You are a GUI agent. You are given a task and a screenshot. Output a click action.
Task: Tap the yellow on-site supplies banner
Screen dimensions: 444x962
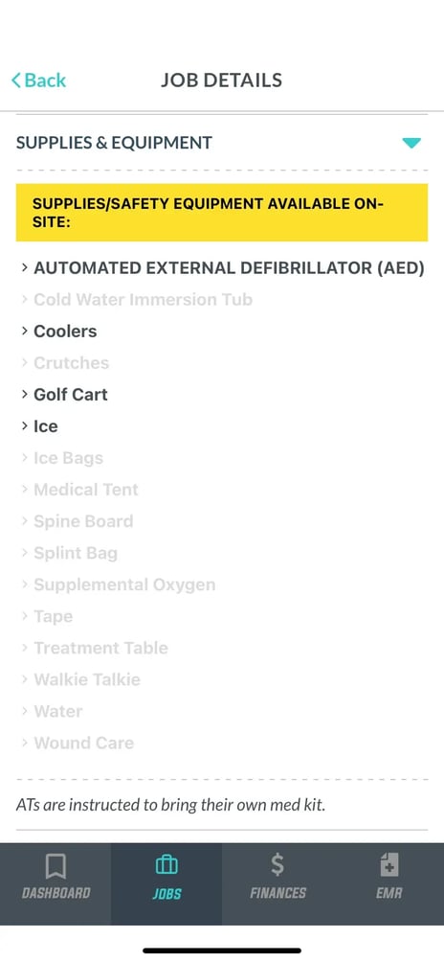coord(222,213)
